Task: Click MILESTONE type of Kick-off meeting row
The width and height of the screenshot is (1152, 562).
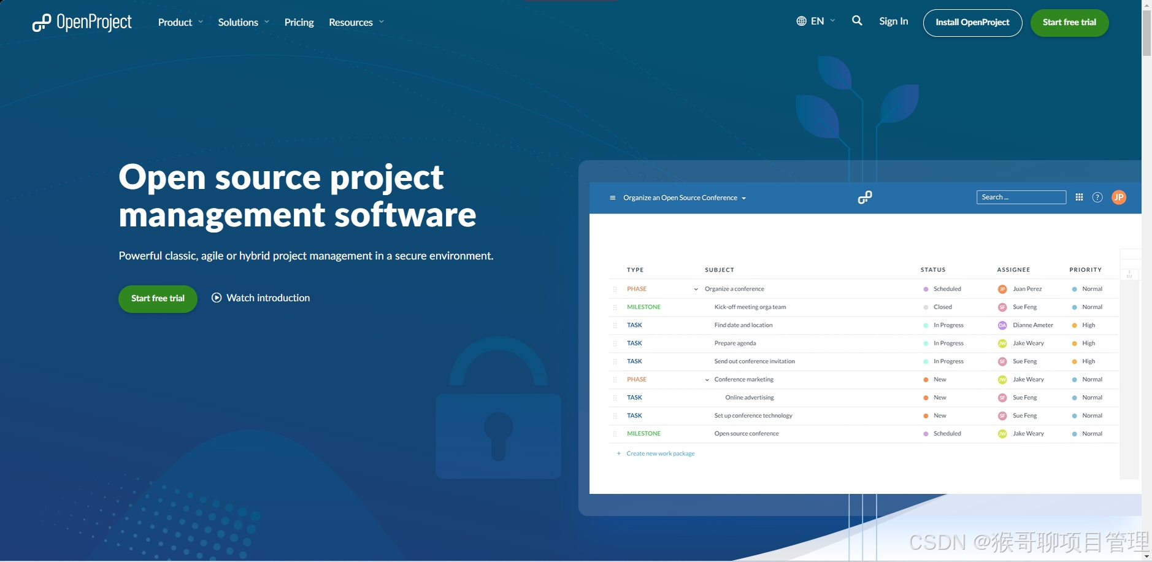Action: tap(643, 307)
